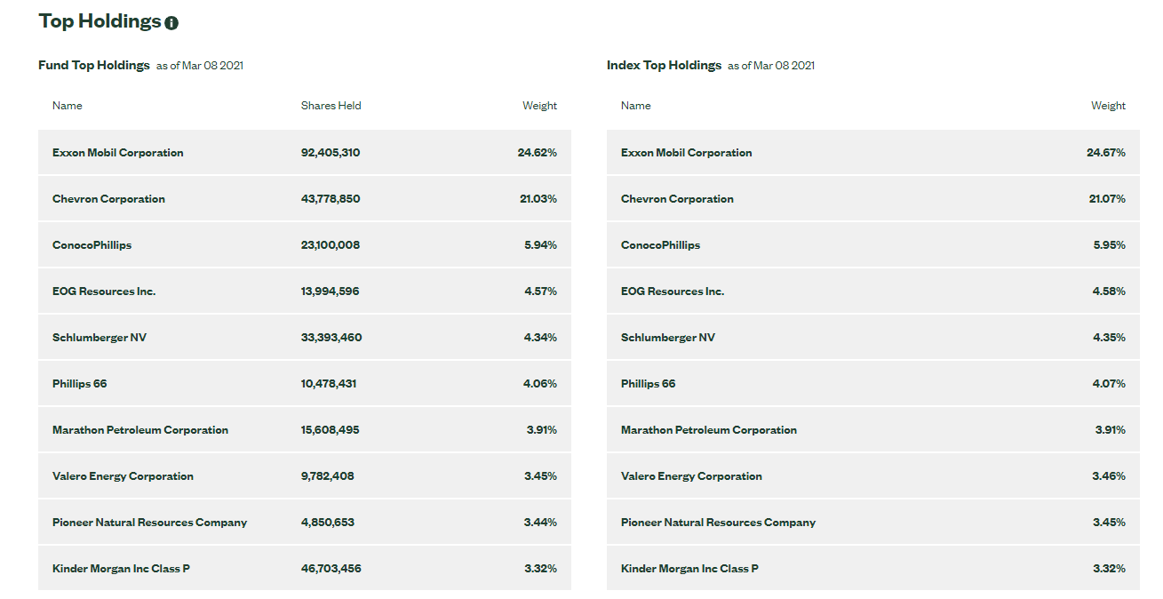1163x599 pixels.
Task: Click Schlumberger NV in Fund holdings list
Action: (99, 337)
